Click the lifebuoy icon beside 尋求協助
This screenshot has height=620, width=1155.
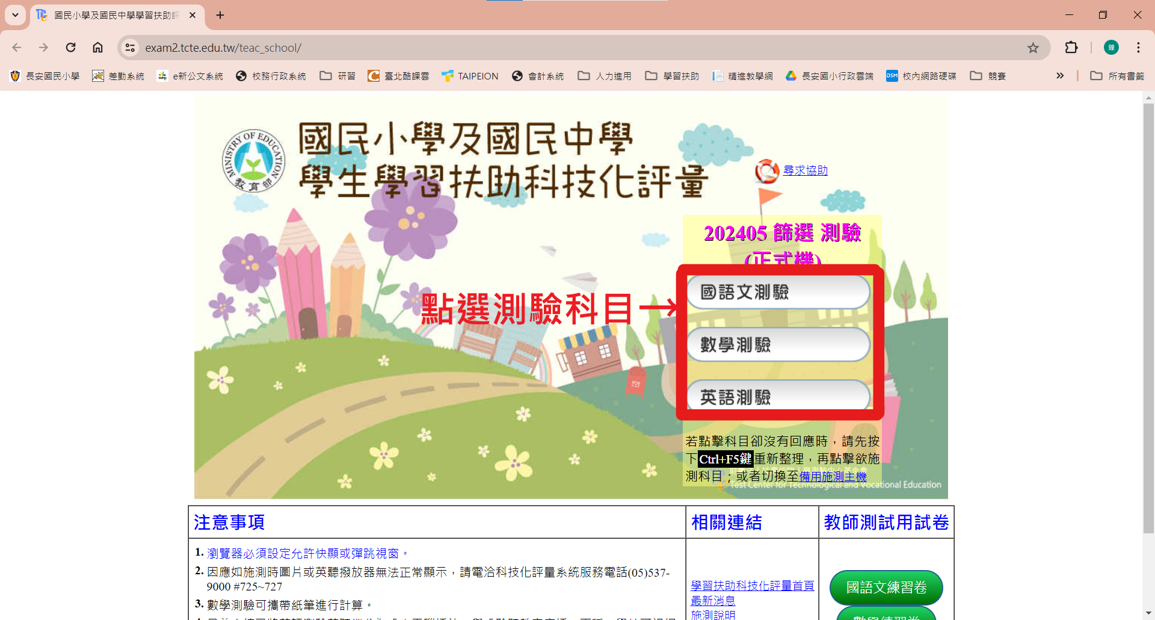767,171
